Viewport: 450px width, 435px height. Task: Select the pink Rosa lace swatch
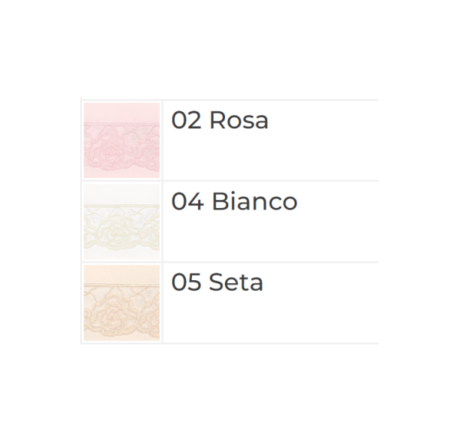point(121,140)
